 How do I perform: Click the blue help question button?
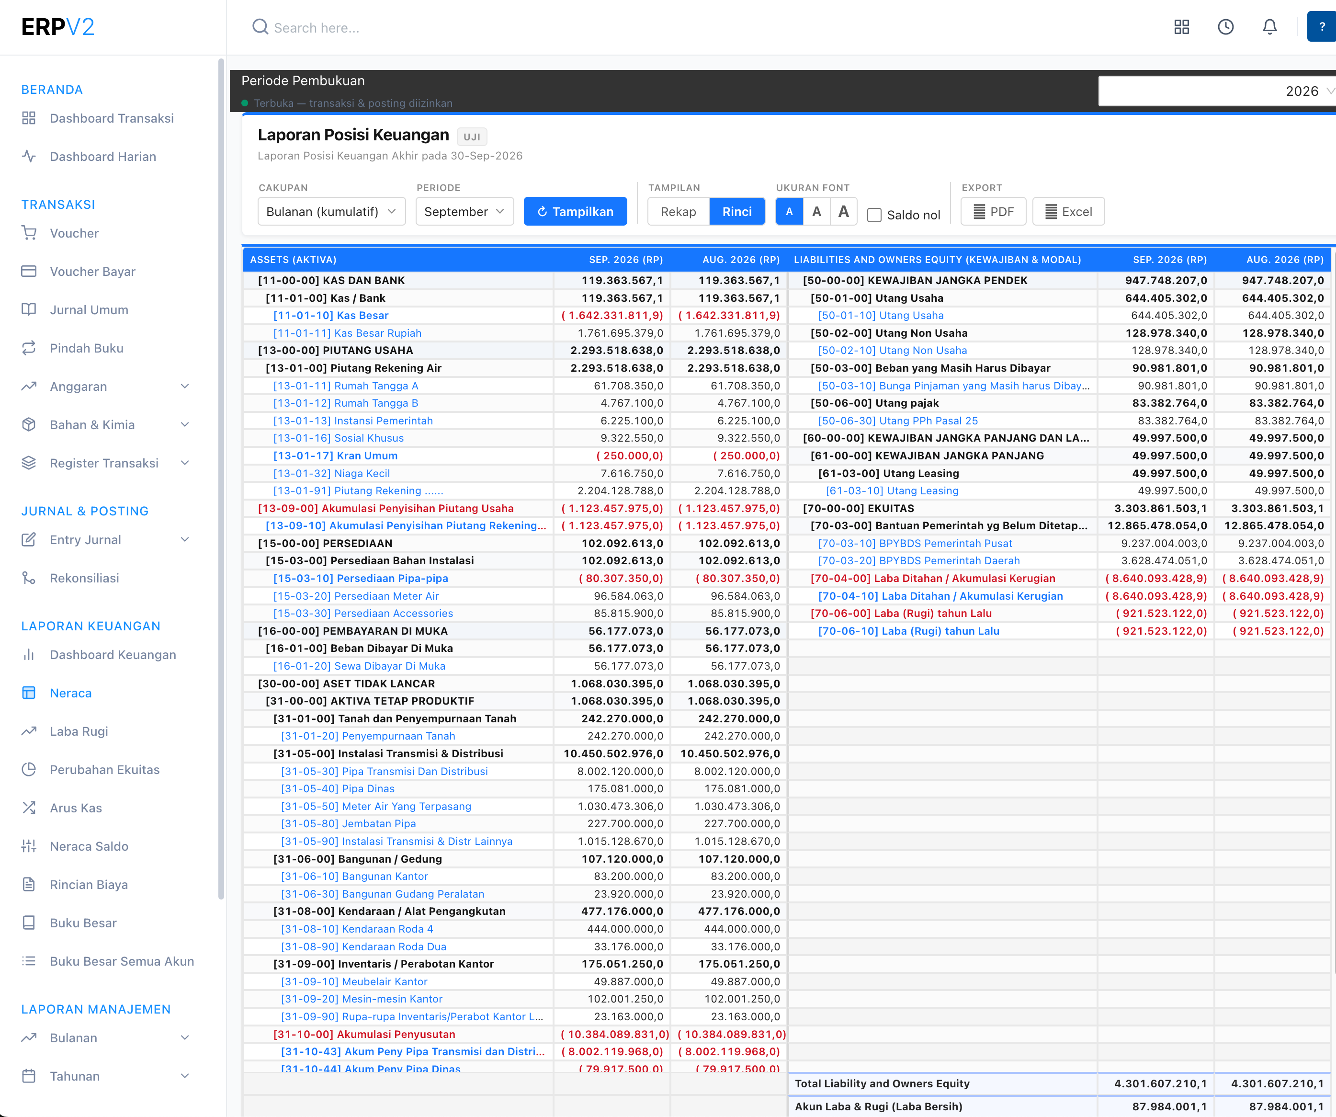[1321, 27]
